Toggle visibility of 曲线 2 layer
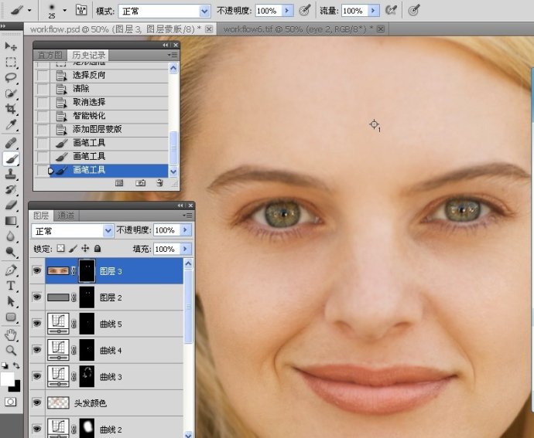Viewport: 534px width, 438px height. click(37, 429)
